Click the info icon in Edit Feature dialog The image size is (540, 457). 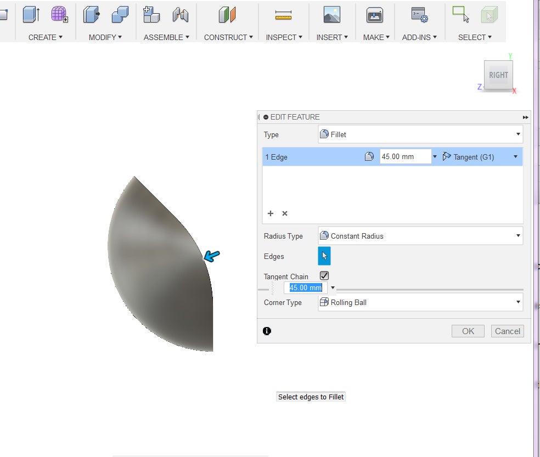(267, 331)
